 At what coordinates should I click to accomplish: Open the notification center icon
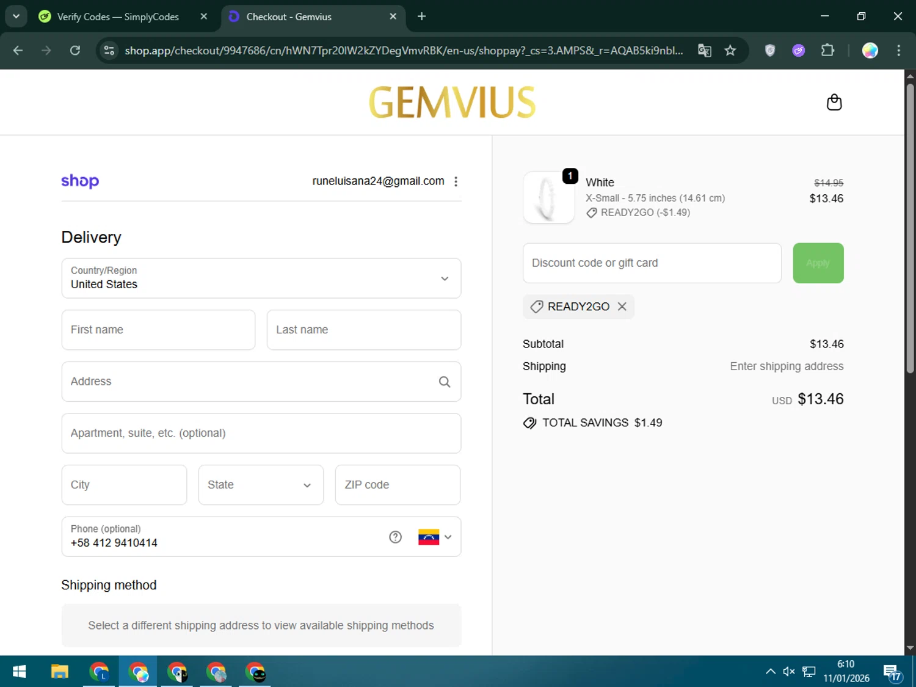click(892, 673)
